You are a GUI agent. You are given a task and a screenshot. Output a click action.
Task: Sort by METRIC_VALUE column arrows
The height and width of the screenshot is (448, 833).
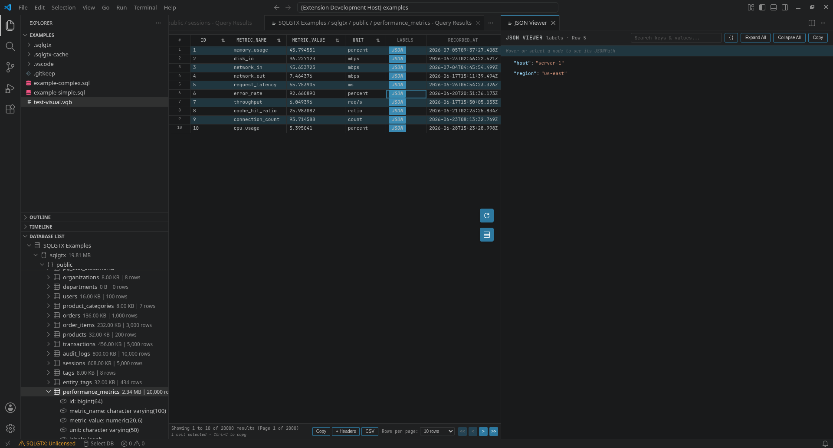click(x=337, y=40)
